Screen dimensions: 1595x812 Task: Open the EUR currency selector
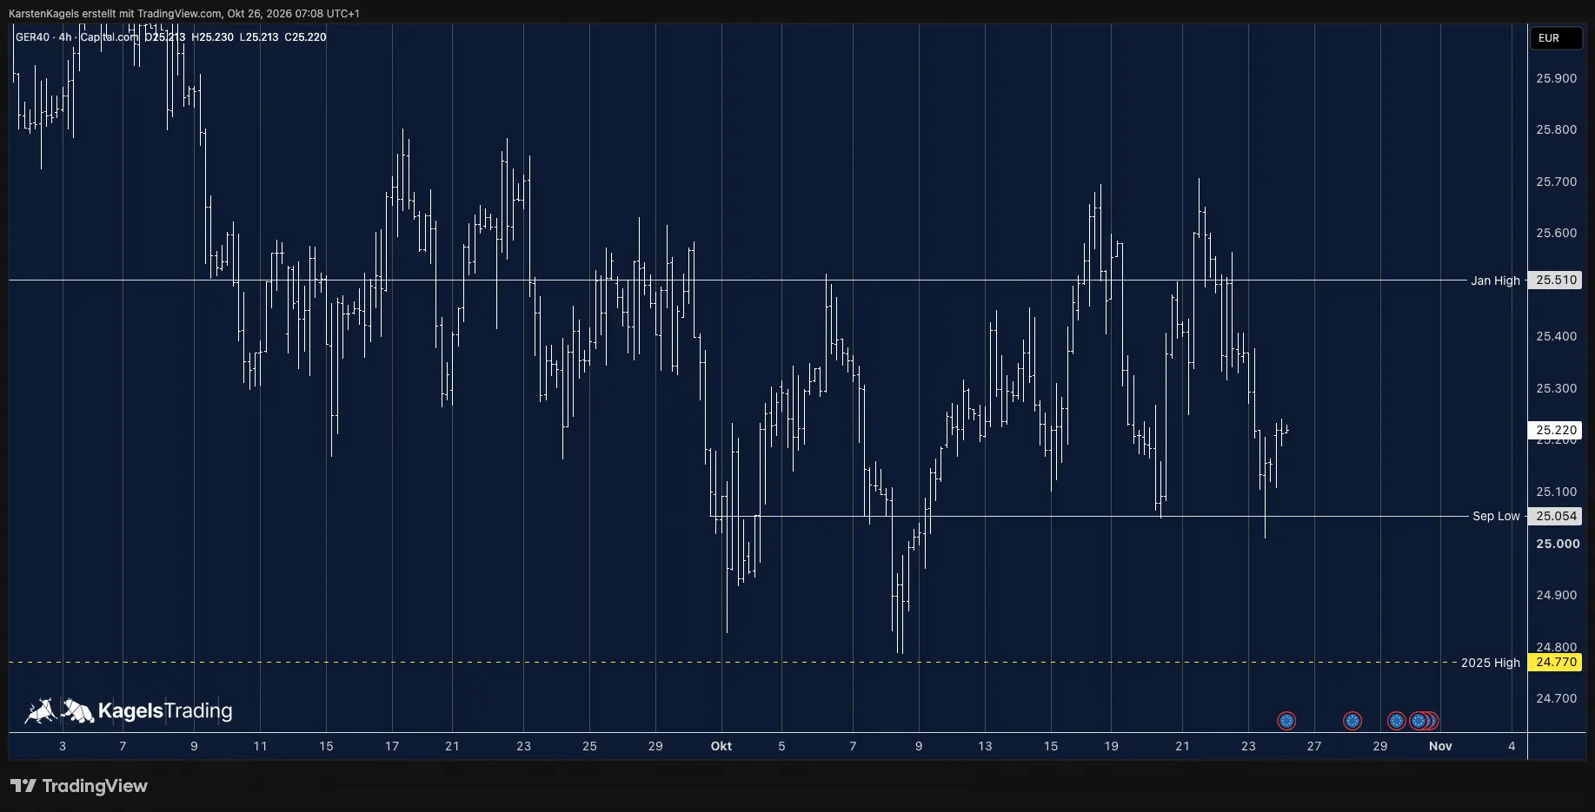click(x=1555, y=38)
